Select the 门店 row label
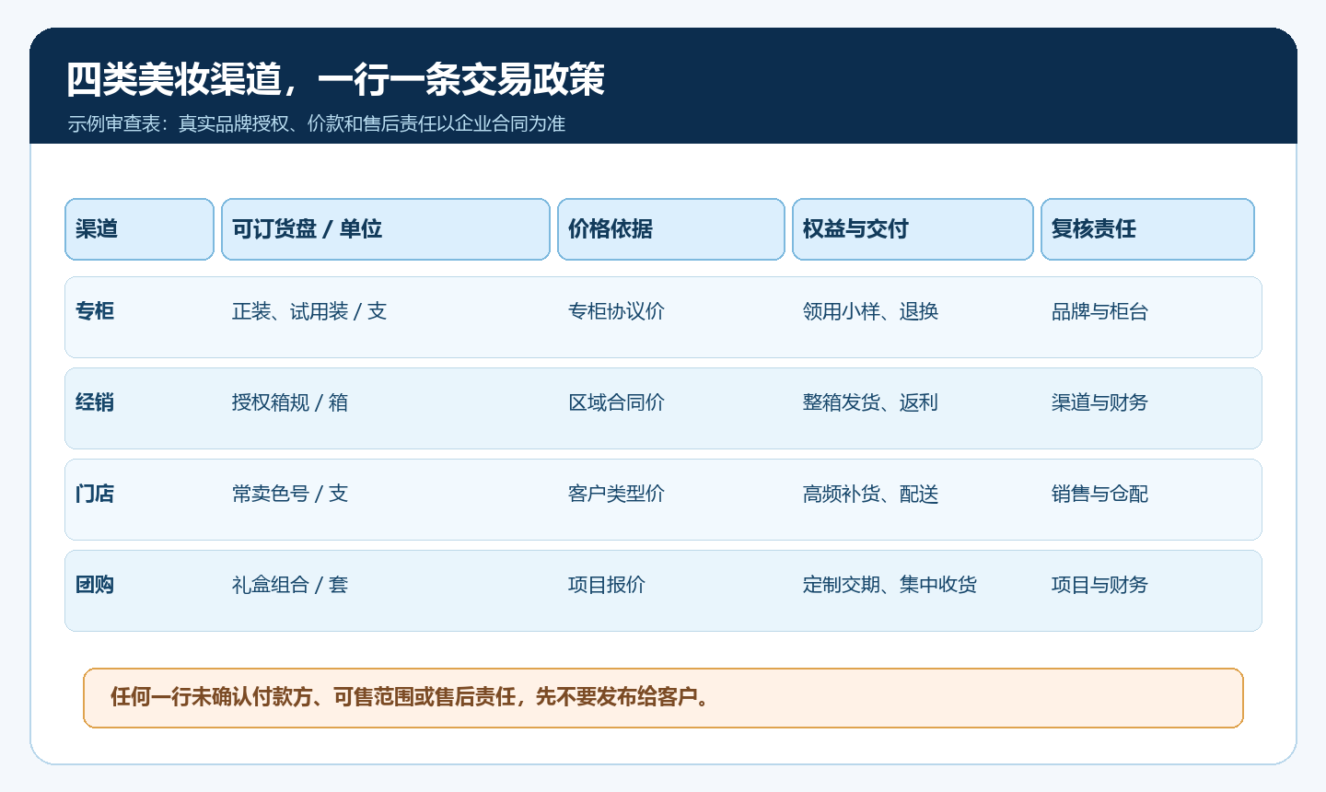This screenshot has height=792, width=1326. [95, 494]
